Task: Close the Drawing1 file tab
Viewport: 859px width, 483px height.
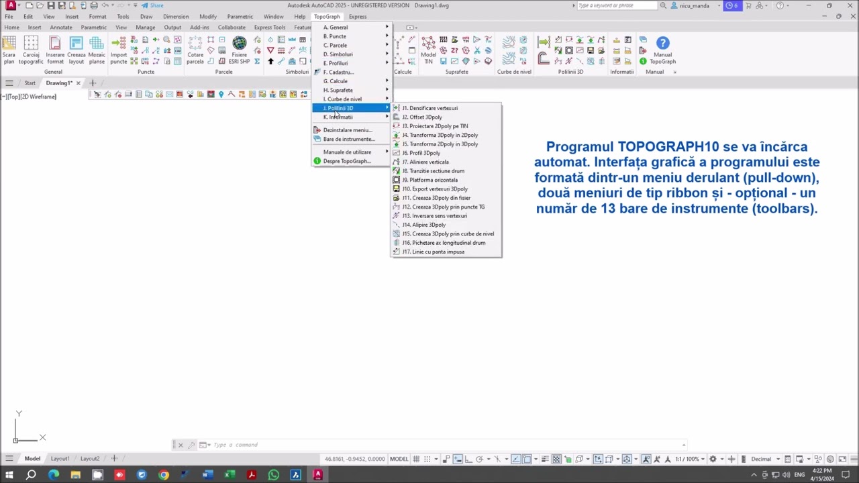Action: coord(78,83)
